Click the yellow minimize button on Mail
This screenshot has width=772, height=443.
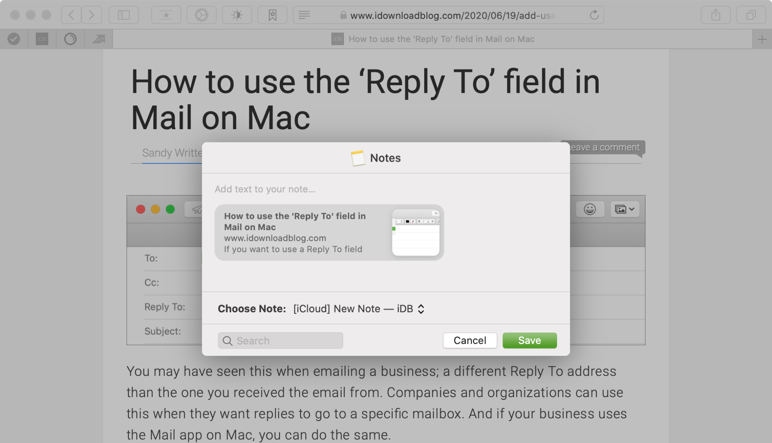(x=155, y=208)
